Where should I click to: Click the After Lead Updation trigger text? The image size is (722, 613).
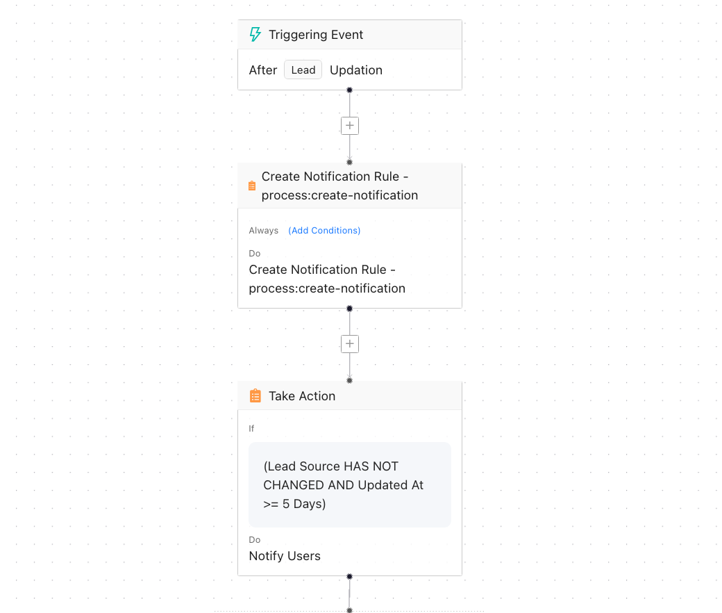click(316, 70)
